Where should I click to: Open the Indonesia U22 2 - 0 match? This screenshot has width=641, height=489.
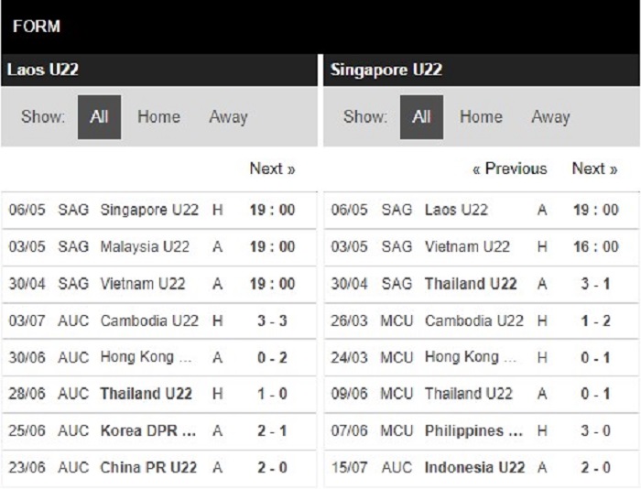(482, 467)
